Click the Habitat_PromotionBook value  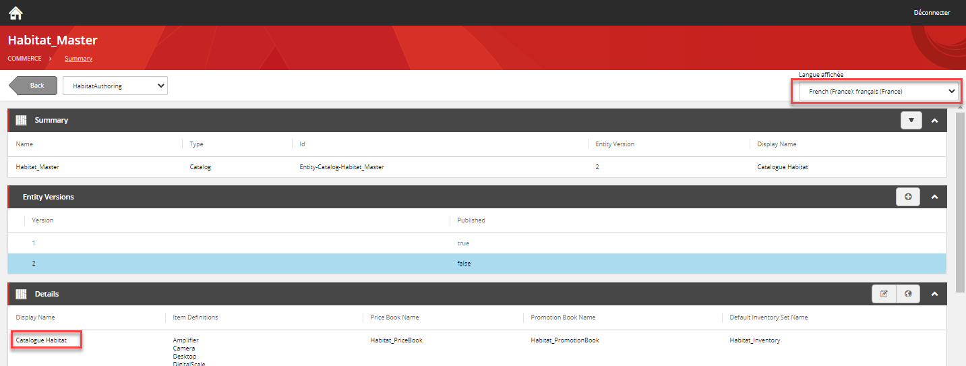tap(565, 340)
